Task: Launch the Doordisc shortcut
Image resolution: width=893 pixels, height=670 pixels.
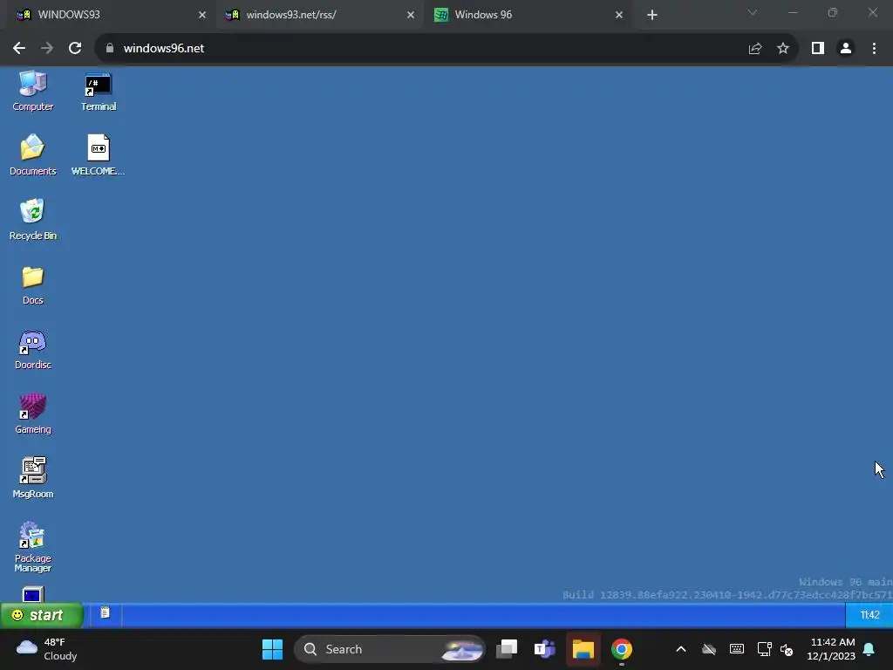Action: click(x=32, y=349)
